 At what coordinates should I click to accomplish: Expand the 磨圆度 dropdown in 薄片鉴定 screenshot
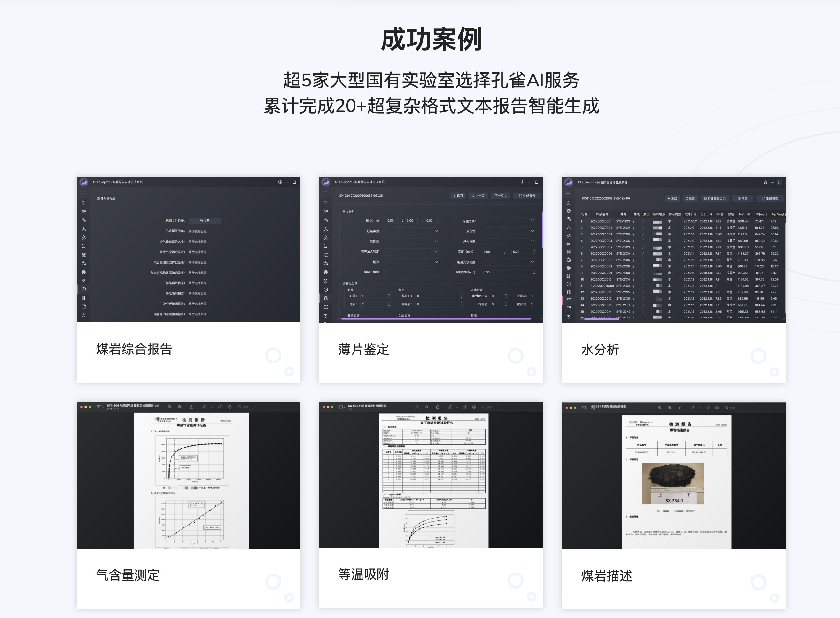(412, 241)
